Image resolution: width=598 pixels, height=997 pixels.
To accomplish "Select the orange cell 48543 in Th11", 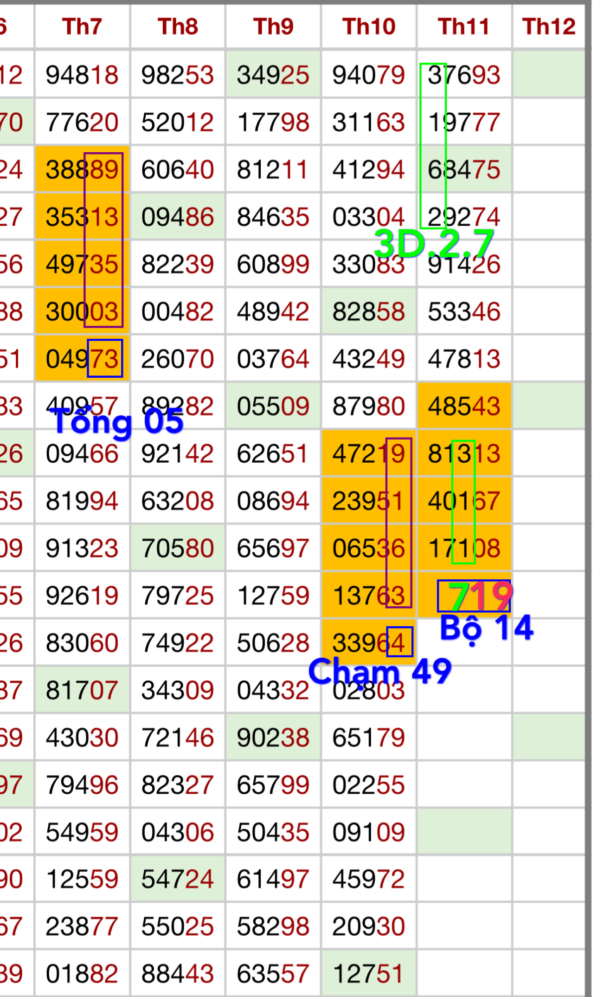I will (464, 406).
